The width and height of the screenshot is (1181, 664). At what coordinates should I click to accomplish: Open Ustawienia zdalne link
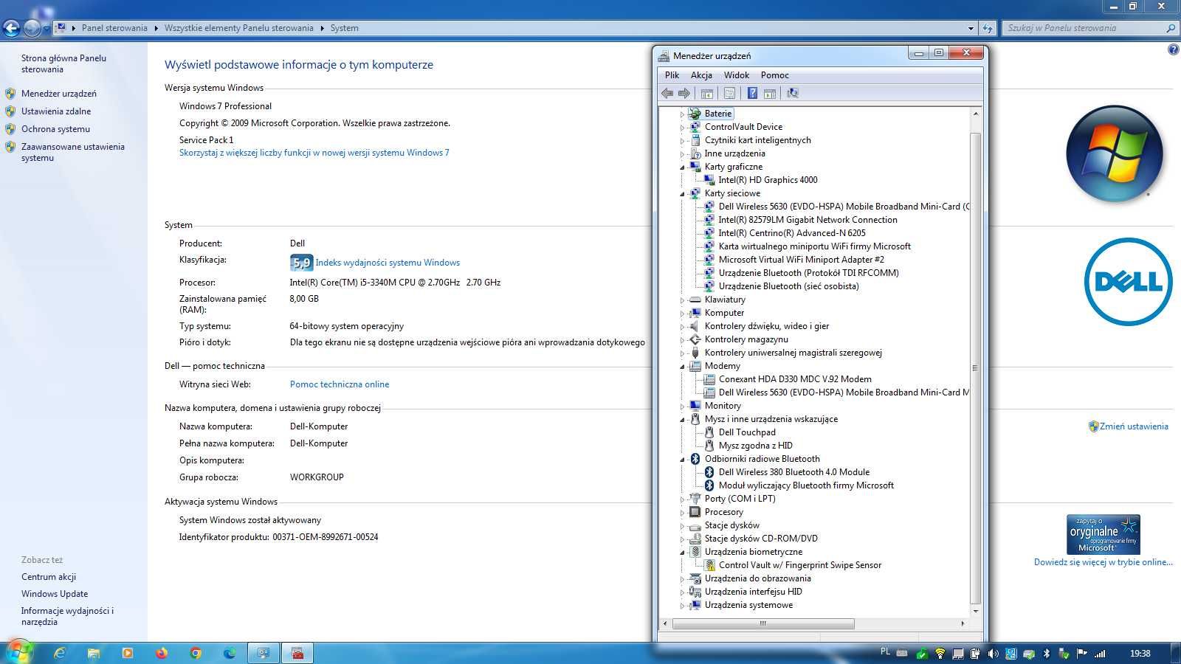tap(56, 111)
